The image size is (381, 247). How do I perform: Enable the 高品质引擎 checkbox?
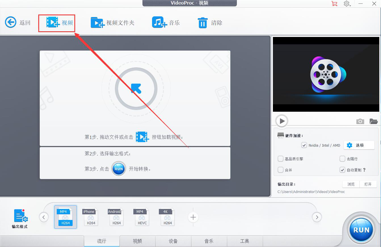281,159
